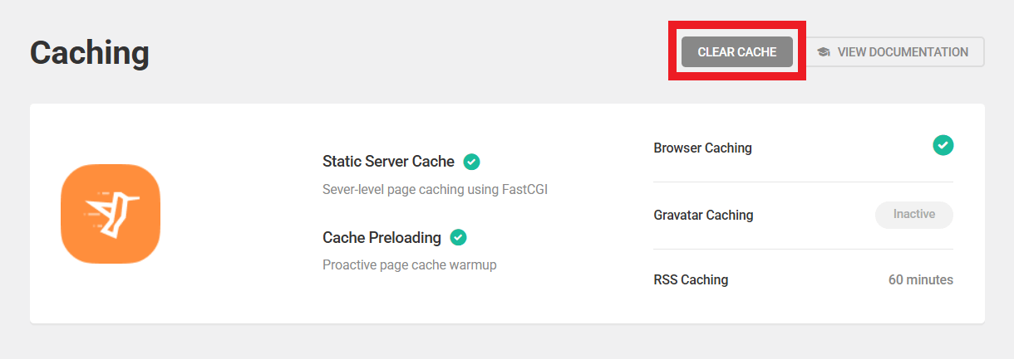
Task: Select the Cache Preloading heading
Action: click(381, 238)
